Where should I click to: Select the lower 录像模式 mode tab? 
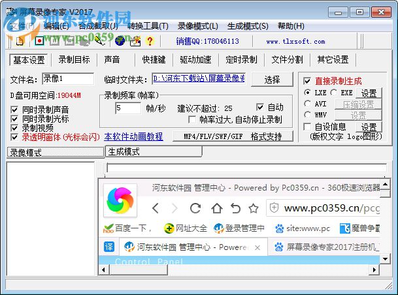tap(56, 152)
